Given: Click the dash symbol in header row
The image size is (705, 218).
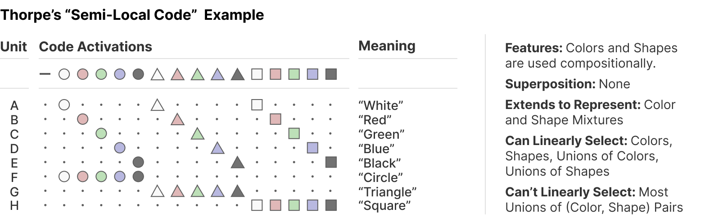Looking at the screenshot, I should coord(45,74).
